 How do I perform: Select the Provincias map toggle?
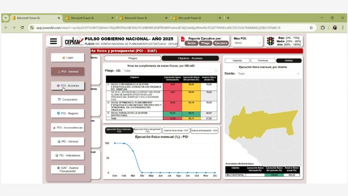pyautogui.click(x=263, y=61)
